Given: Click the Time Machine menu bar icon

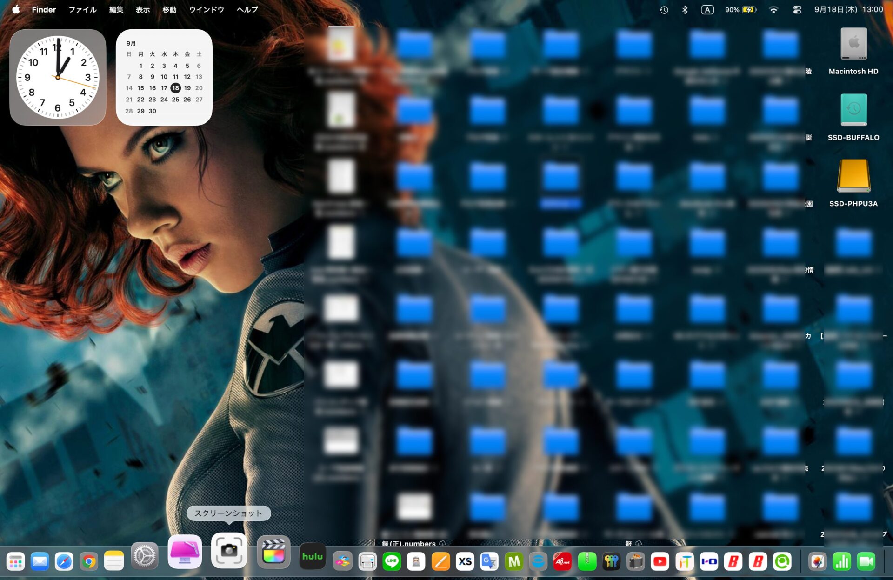Looking at the screenshot, I should [x=664, y=10].
